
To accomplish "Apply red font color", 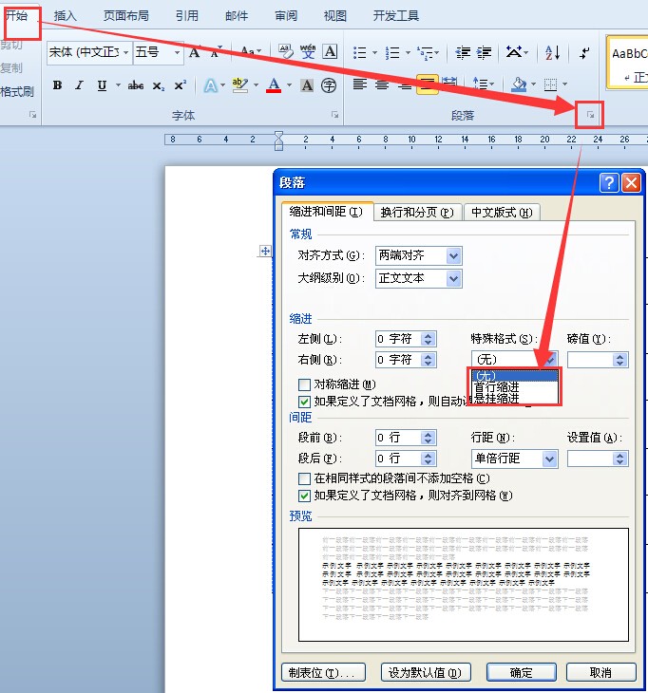I will [x=274, y=85].
